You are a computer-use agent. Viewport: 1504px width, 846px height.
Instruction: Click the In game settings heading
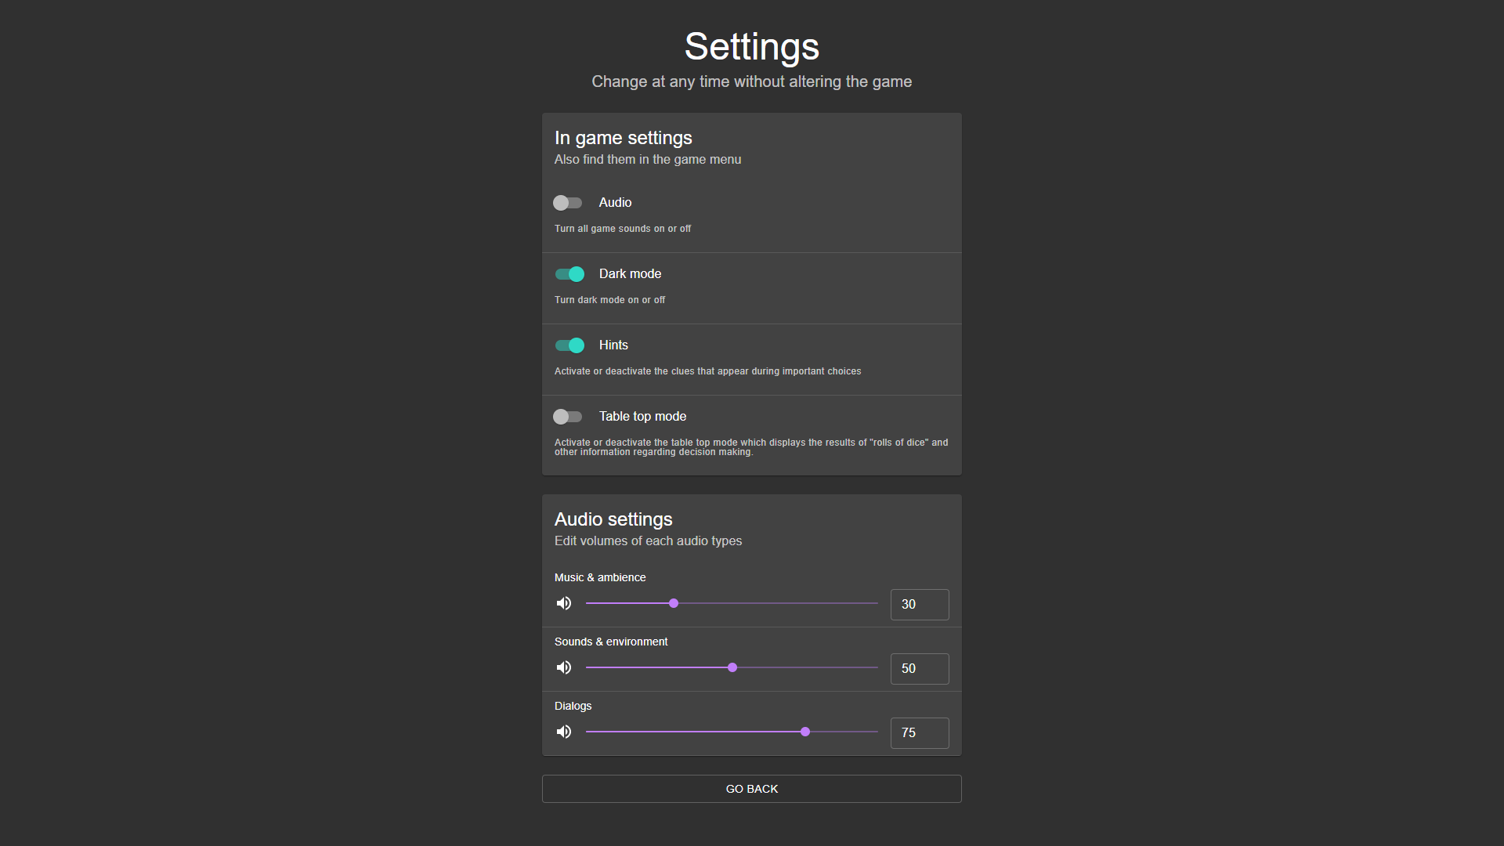623,138
